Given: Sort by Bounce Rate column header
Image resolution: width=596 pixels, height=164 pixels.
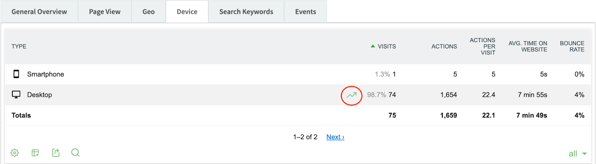Looking at the screenshot, I should pos(572,46).
